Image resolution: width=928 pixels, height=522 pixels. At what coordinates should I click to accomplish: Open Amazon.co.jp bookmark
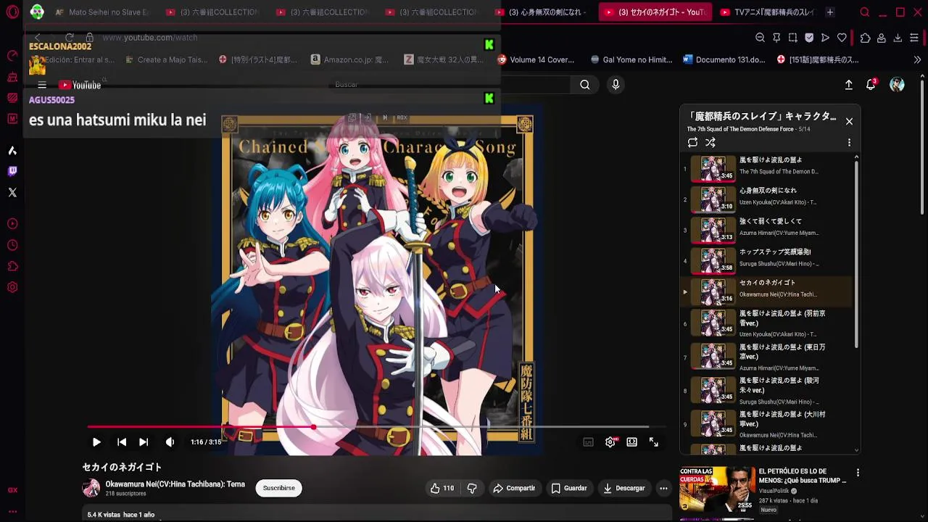[x=350, y=60]
